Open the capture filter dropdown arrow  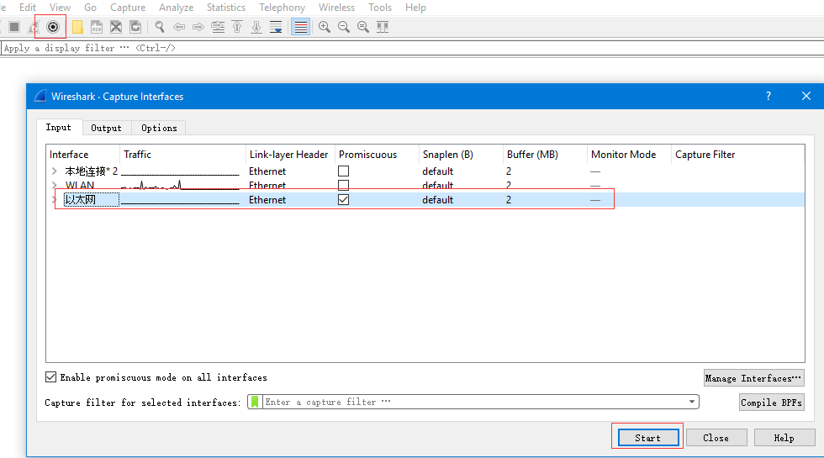pos(692,402)
